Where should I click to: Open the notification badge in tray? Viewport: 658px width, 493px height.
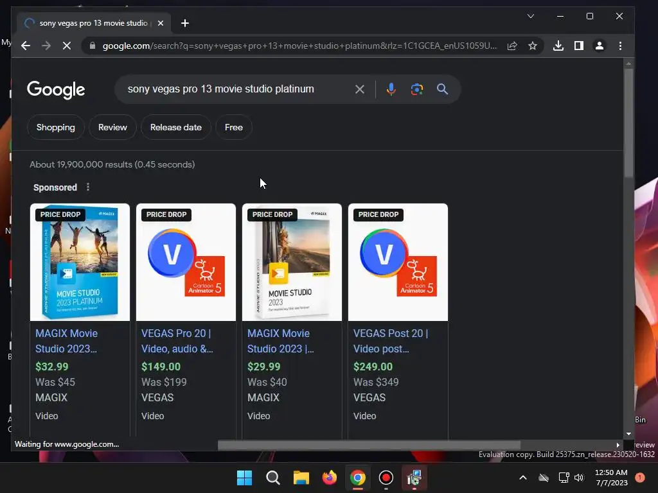(x=639, y=478)
